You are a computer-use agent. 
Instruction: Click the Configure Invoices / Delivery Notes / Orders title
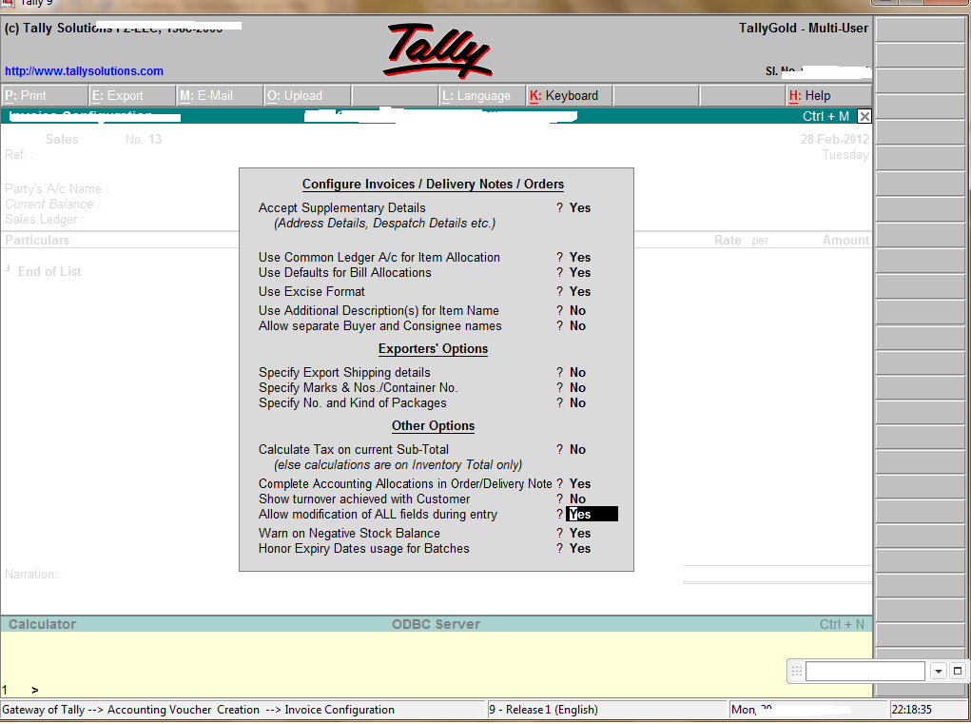[433, 185]
